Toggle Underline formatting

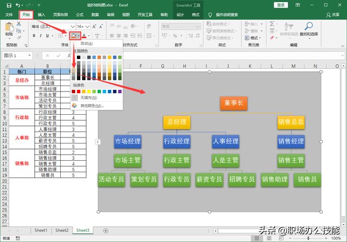pyautogui.click(x=47, y=36)
